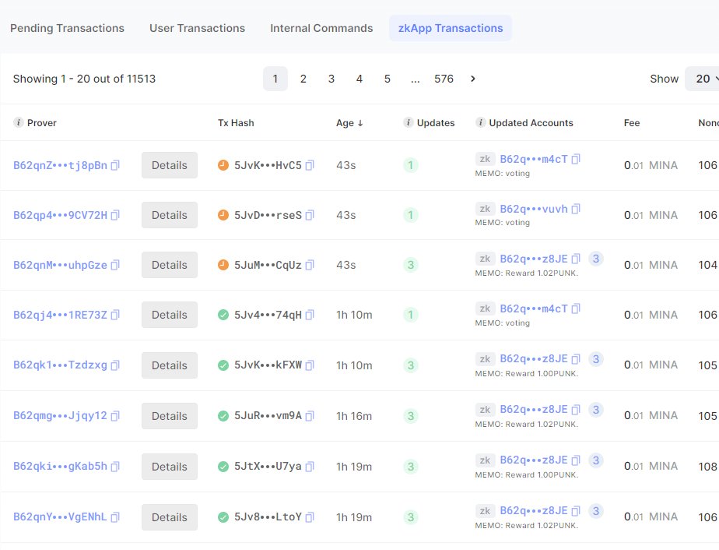
Task: Open prover link B62qnZ•••tj8pBn
Action: click(x=60, y=165)
